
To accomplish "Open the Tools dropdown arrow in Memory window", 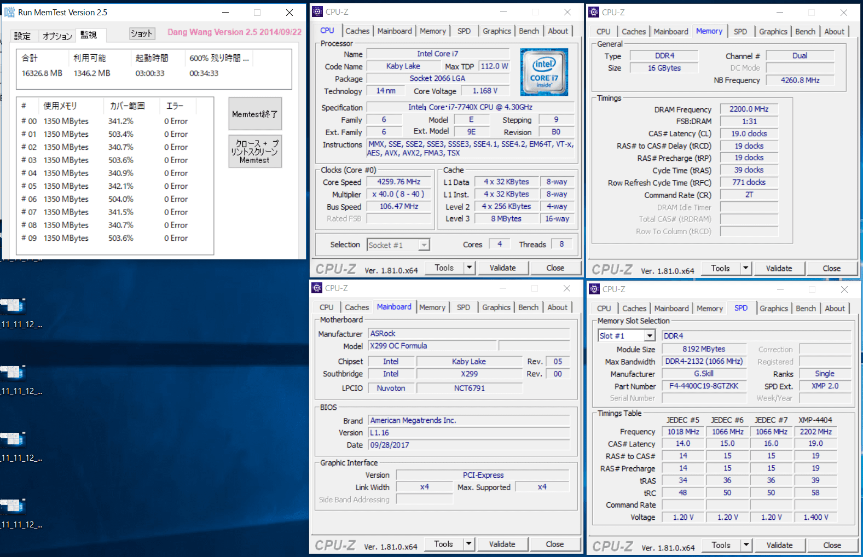I will click(x=745, y=268).
